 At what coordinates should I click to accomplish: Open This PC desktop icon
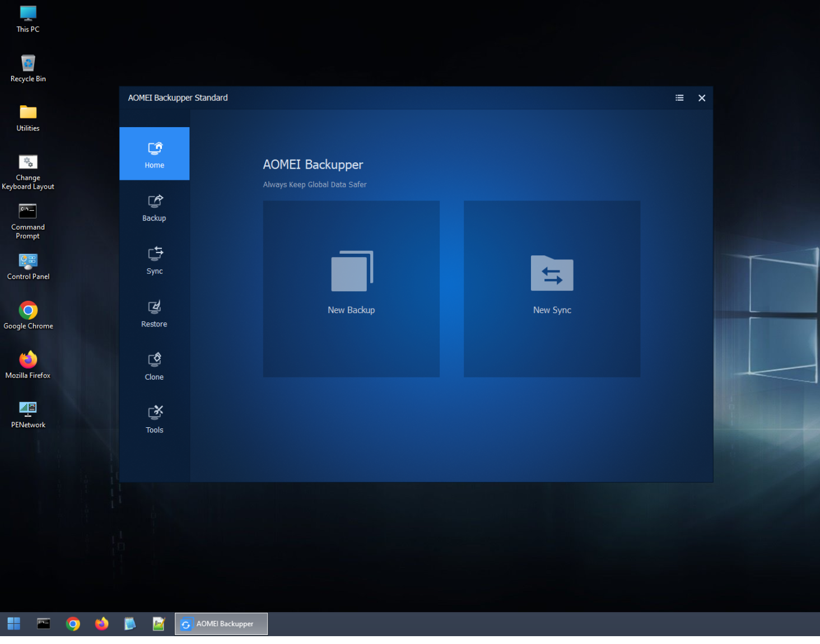(28, 19)
